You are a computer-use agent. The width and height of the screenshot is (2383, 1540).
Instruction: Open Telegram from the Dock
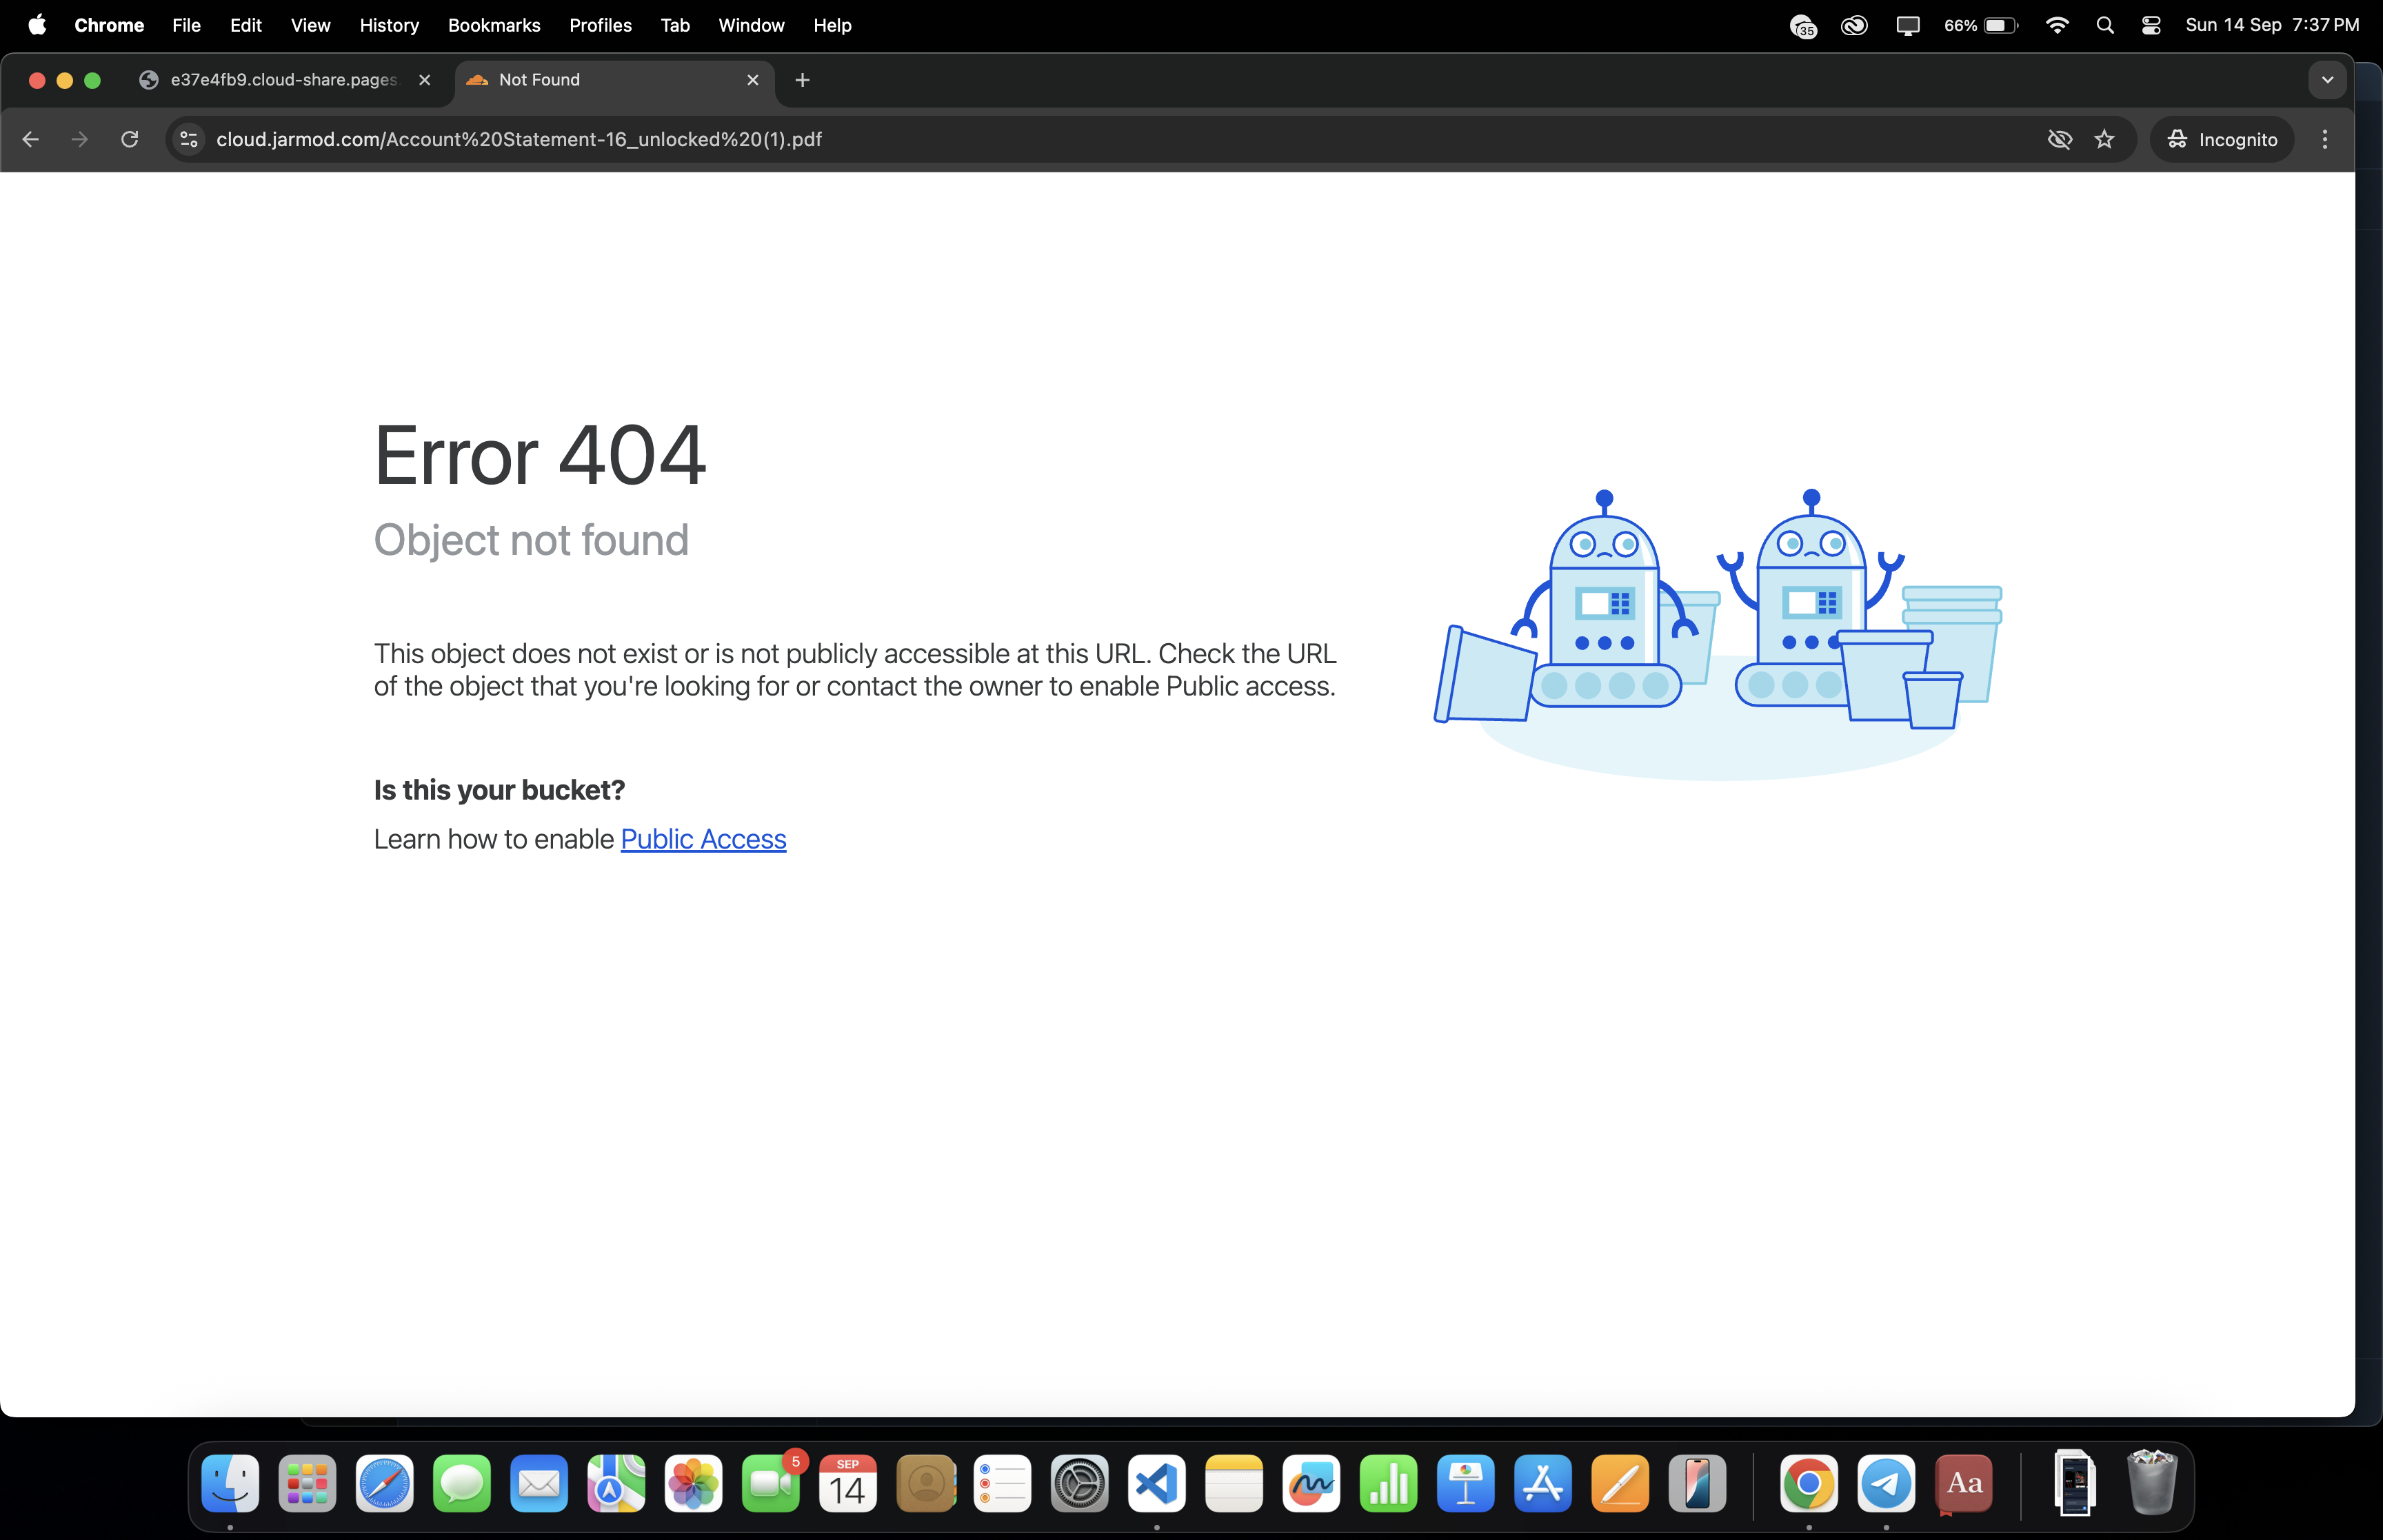coord(1886,1482)
